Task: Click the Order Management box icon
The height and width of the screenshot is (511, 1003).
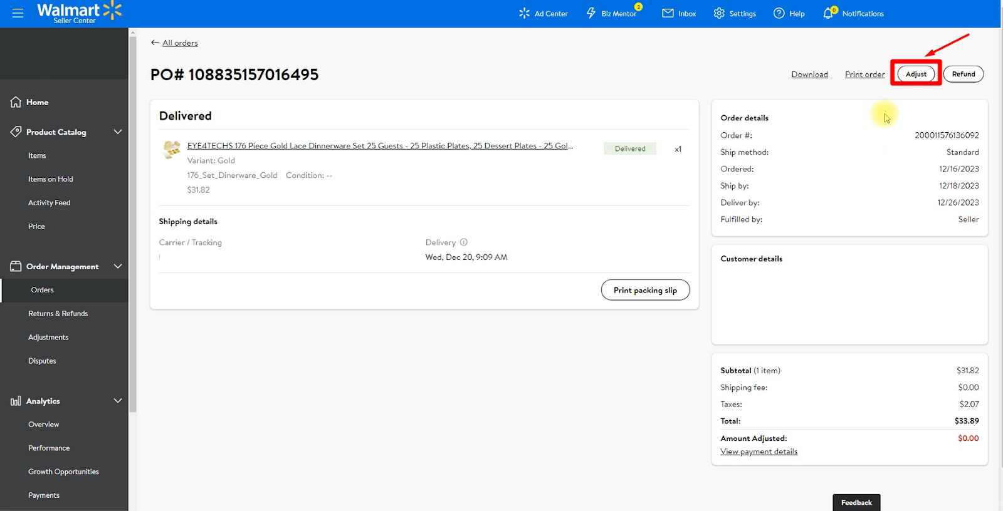Action: tap(16, 266)
